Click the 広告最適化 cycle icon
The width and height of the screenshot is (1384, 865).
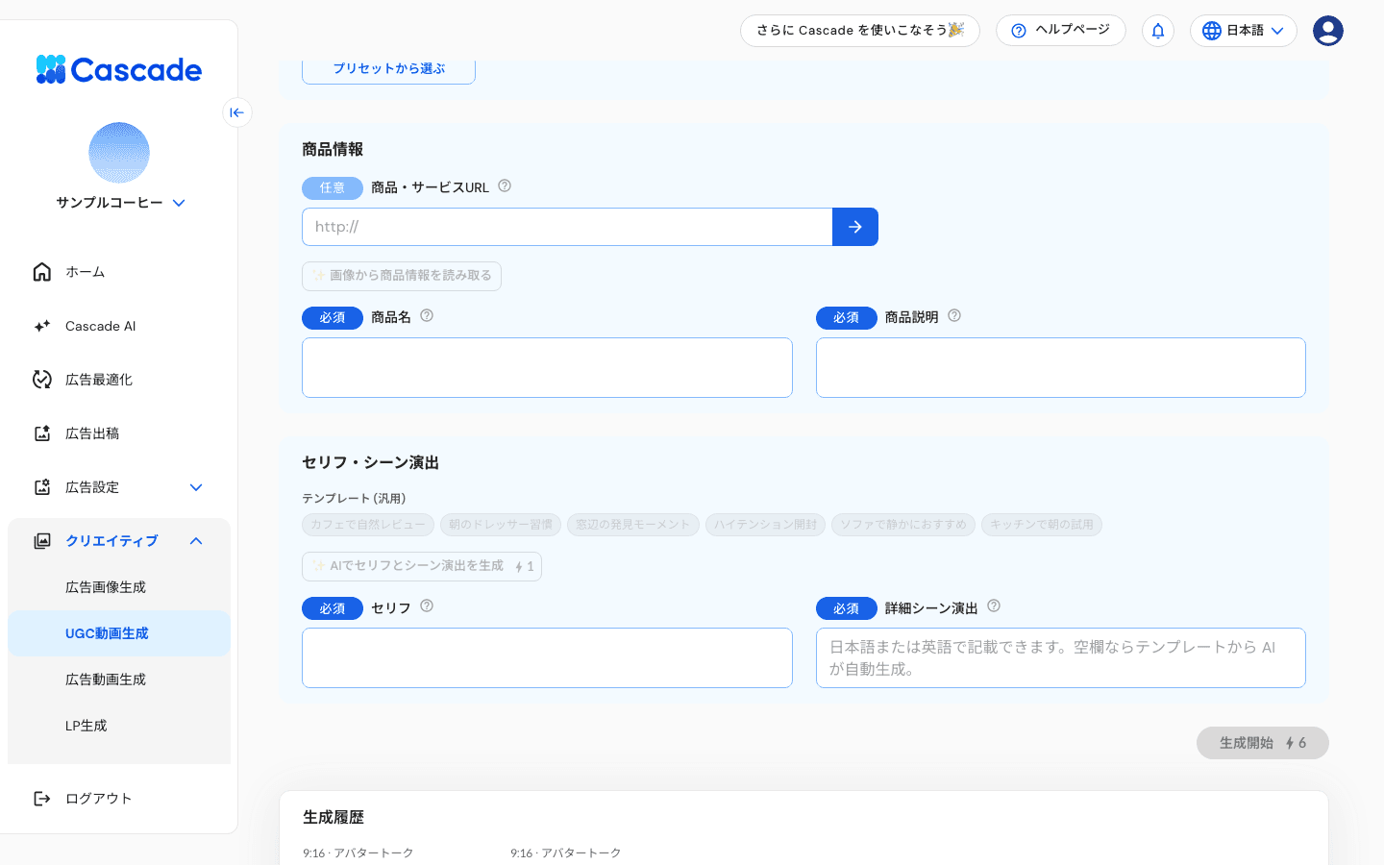tap(42, 380)
